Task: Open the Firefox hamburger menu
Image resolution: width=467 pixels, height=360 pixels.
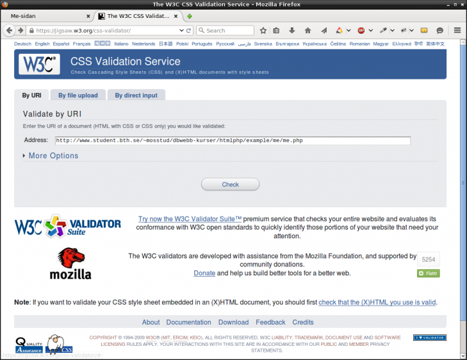Action: (x=457, y=30)
